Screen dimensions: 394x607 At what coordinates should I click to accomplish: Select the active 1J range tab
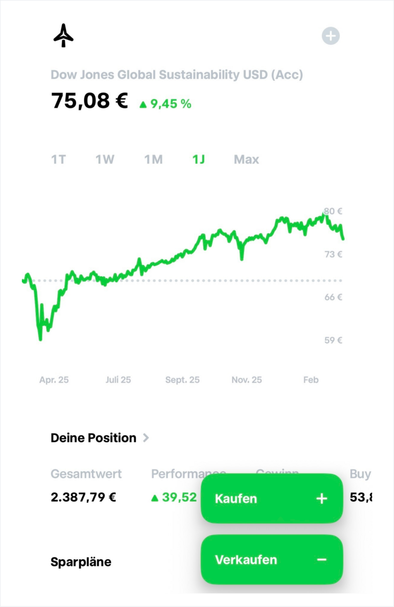(x=199, y=159)
